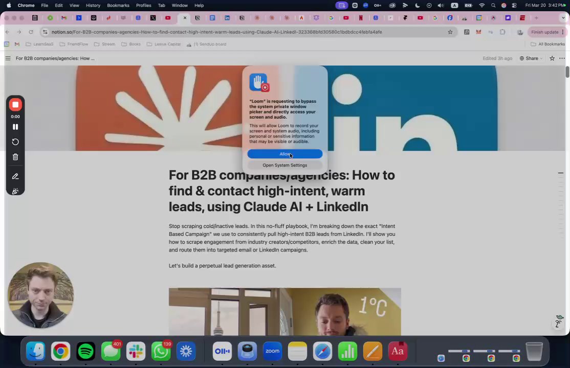
Task: Open Zoom from the Dock
Action: (x=272, y=351)
